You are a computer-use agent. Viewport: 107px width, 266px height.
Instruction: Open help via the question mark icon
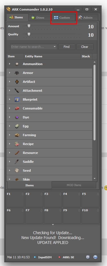(x=95, y=257)
